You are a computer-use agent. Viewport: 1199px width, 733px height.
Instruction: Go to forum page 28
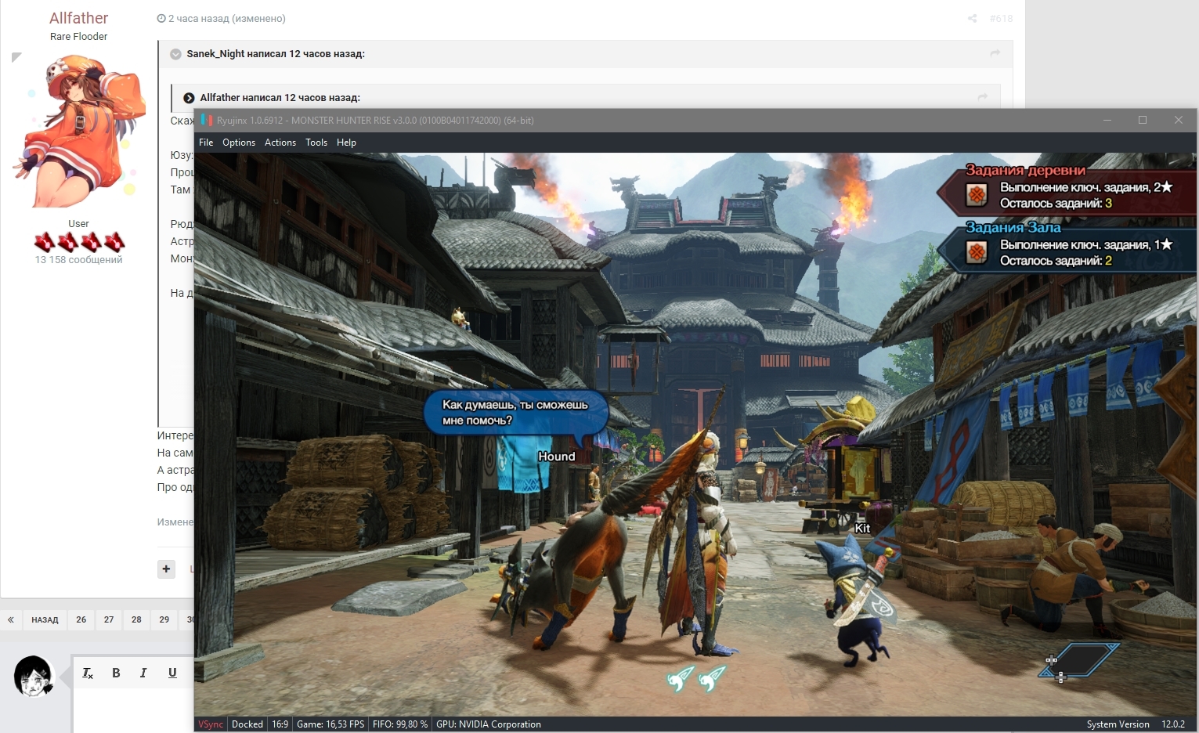pyautogui.click(x=136, y=619)
